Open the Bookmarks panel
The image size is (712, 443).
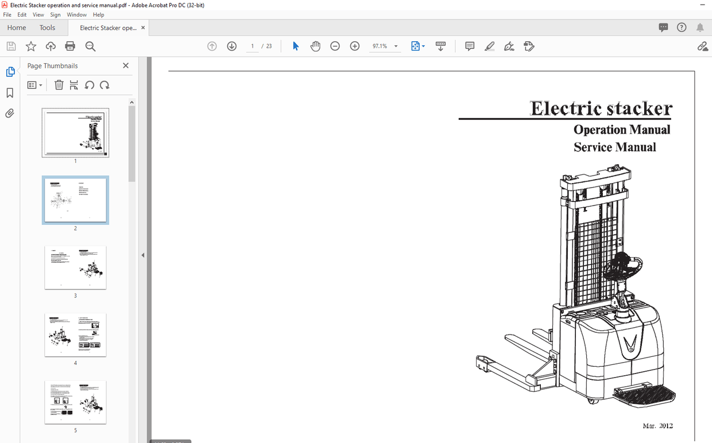pos(10,92)
